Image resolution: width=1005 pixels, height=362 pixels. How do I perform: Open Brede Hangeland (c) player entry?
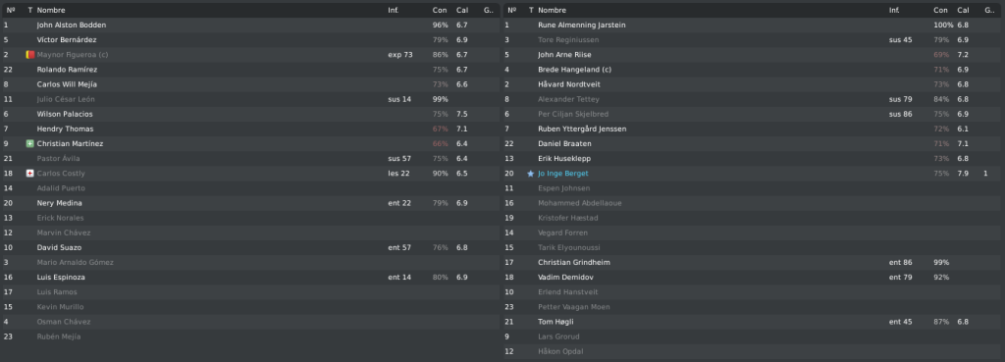(x=753, y=70)
